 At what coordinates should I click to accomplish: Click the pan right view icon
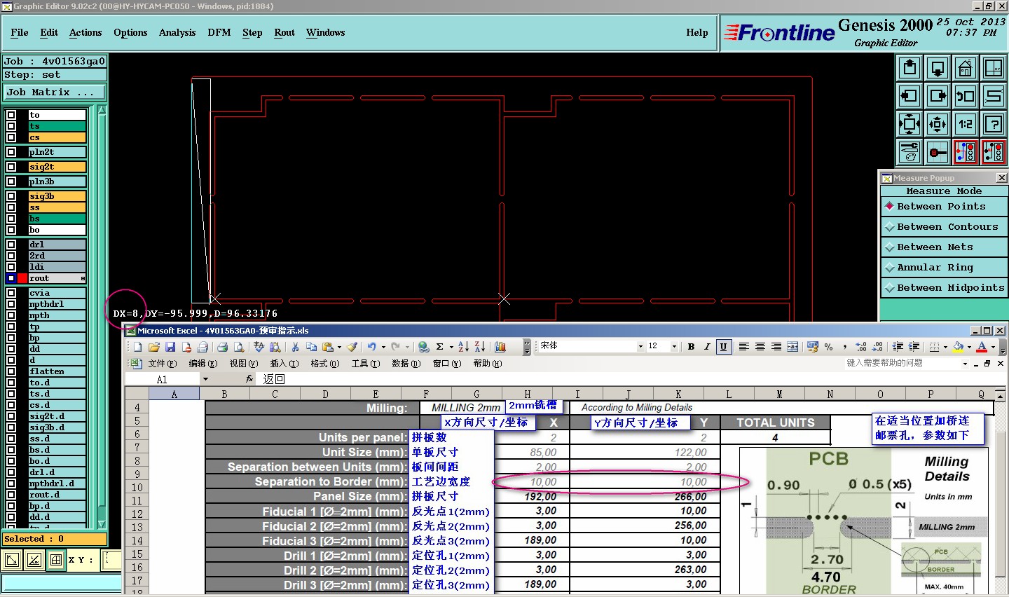click(938, 96)
